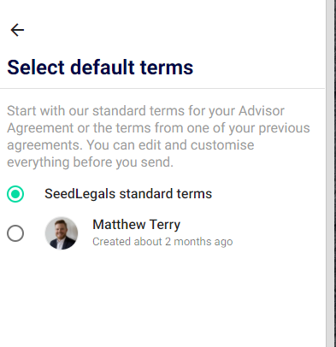Click 'Created about 2 months ago' subtitle
This screenshot has height=347, width=336.
tap(162, 242)
